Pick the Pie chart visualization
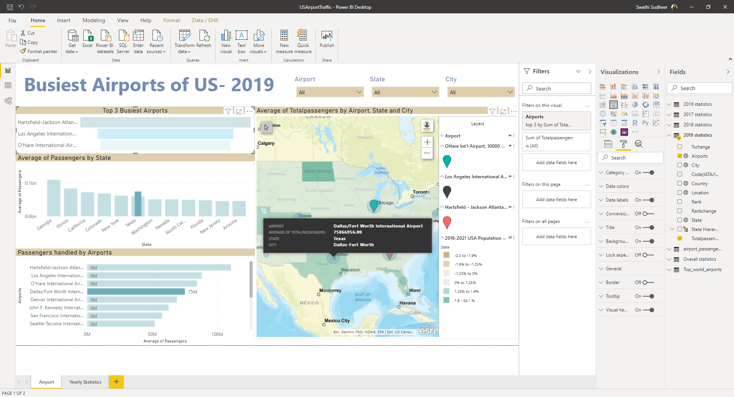The width and height of the screenshot is (734, 397). coord(635,105)
